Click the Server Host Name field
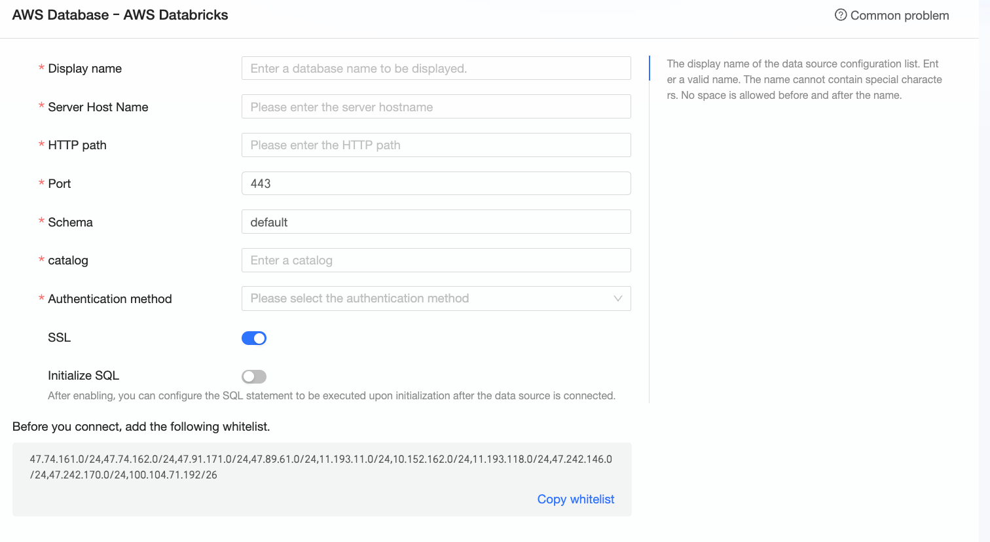 pos(436,107)
